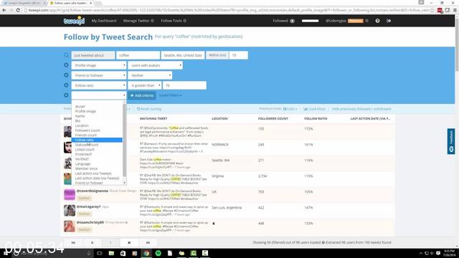Switch to Chrome in the taskbar

(x=146, y=253)
